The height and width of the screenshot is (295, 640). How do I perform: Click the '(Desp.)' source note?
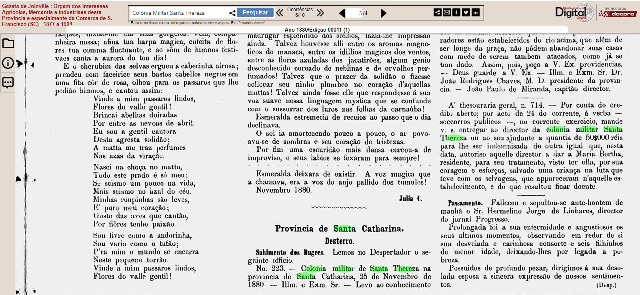[x=606, y=285]
